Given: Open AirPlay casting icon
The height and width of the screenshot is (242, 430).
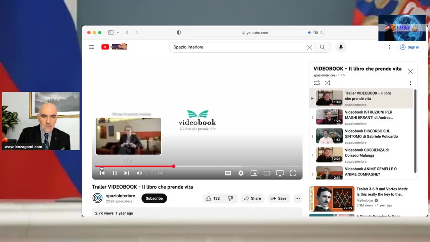Looking at the screenshot, I should [280, 173].
